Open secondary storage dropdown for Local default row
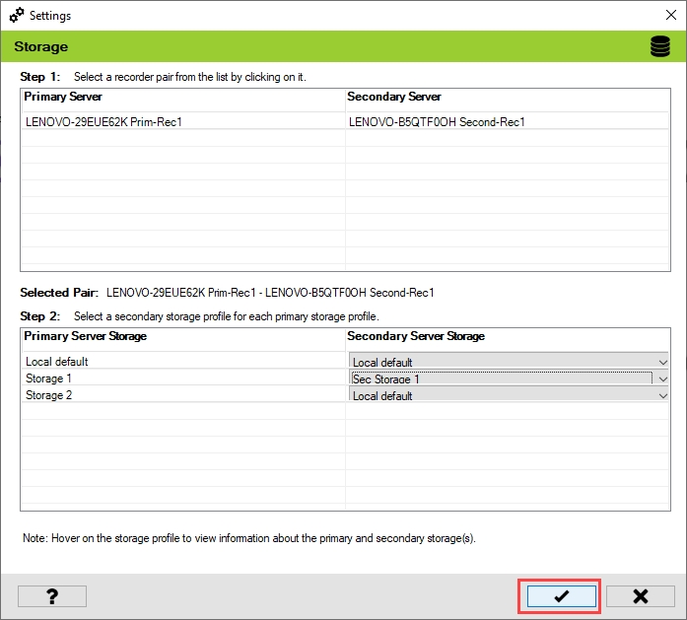This screenshot has width=687, height=620. pos(662,362)
